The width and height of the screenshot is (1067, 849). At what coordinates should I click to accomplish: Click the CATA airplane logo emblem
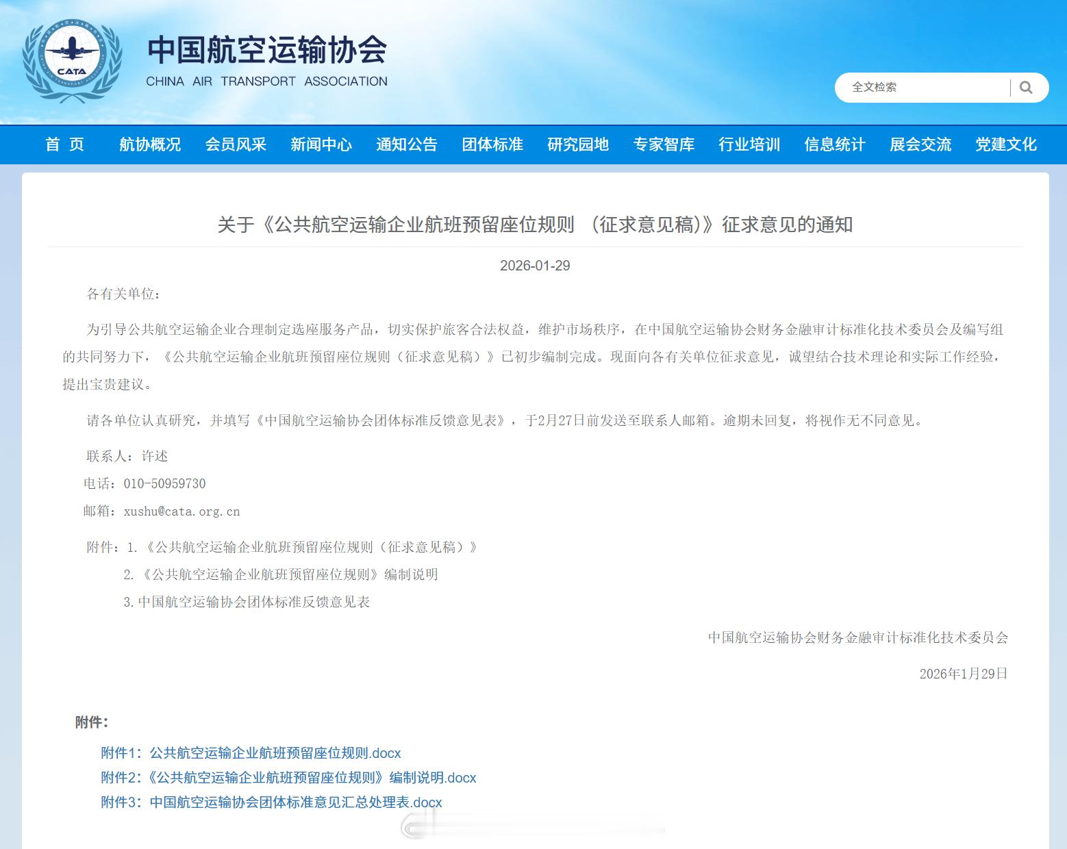tap(71, 61)
